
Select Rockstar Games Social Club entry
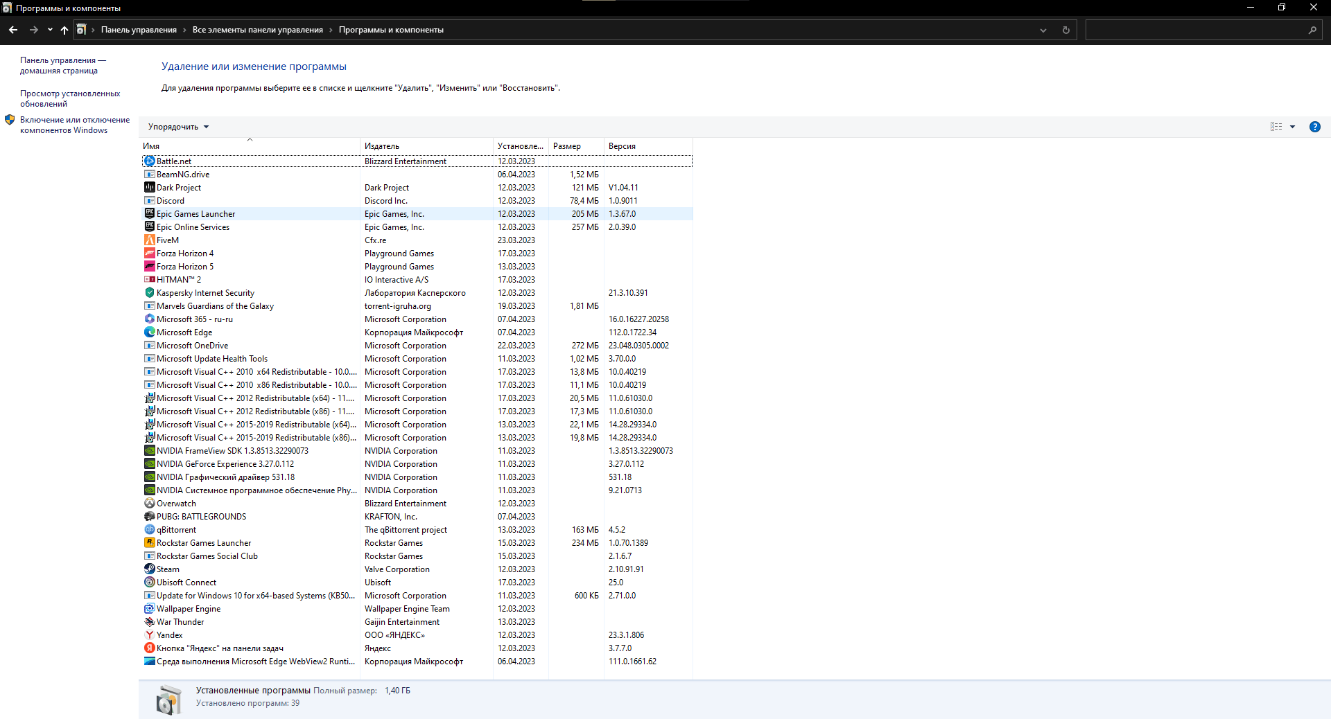point(417,556)
